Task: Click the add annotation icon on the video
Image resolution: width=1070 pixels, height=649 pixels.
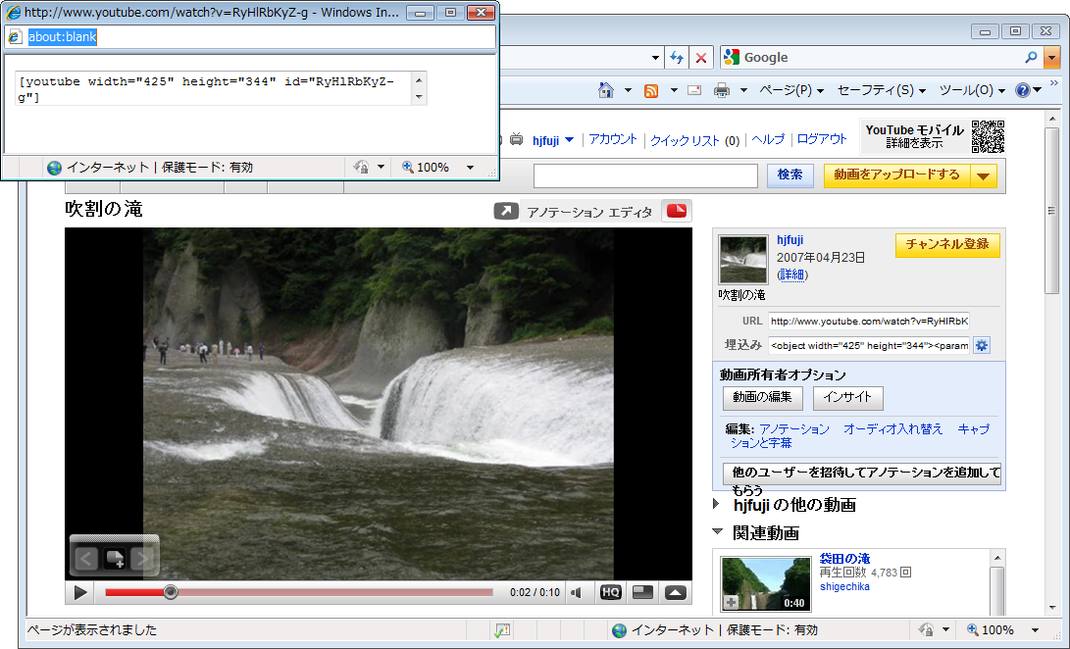Action: (114, 559)
